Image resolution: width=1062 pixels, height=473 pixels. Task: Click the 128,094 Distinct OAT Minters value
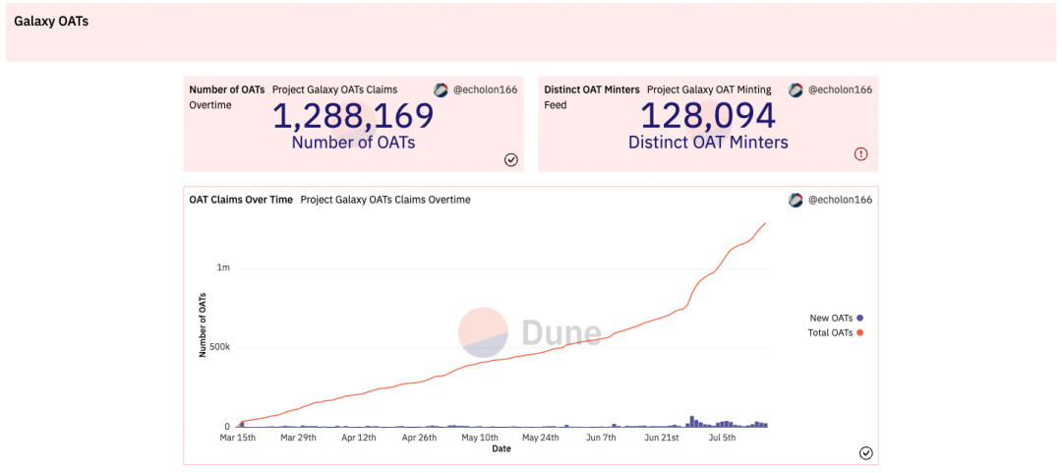(x=708, y=117)
